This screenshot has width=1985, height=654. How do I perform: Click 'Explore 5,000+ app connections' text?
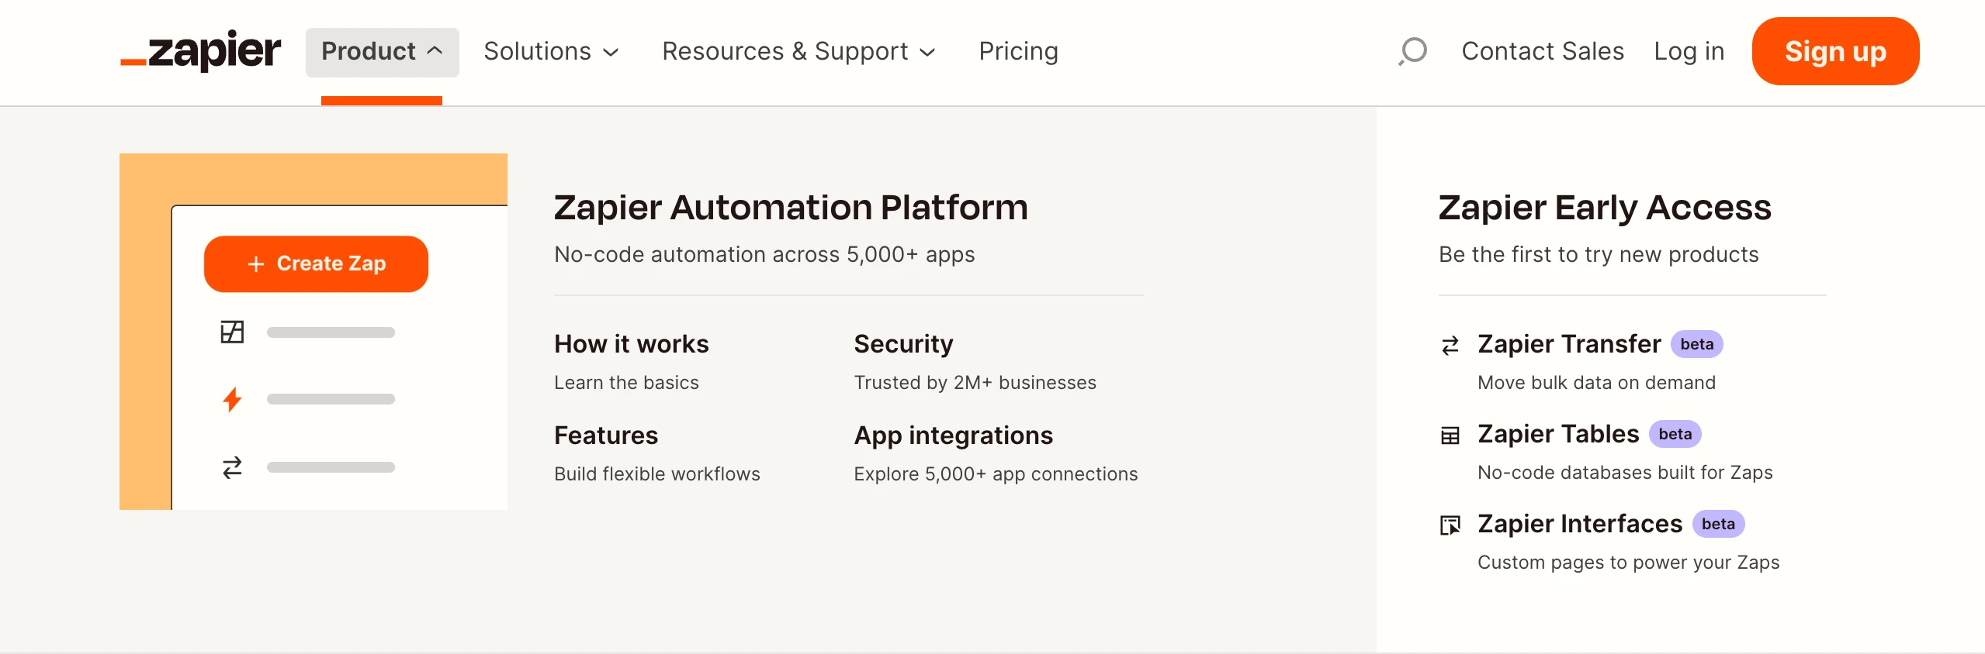tap(996, 474)
